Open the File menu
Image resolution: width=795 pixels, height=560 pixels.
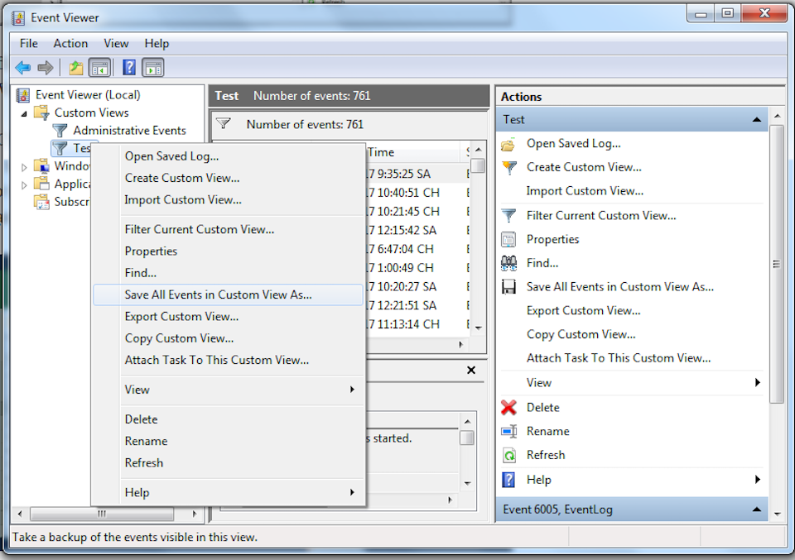pyautogui.click(x=28, y=44)
